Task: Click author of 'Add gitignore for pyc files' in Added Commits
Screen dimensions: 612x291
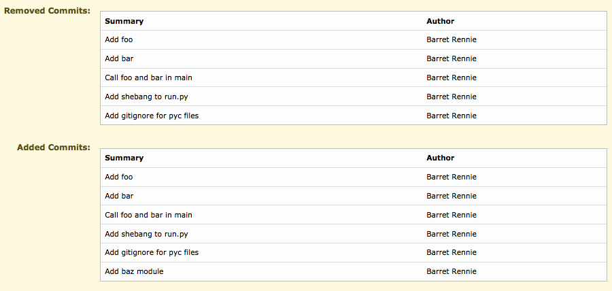Action: coord(451,253)
